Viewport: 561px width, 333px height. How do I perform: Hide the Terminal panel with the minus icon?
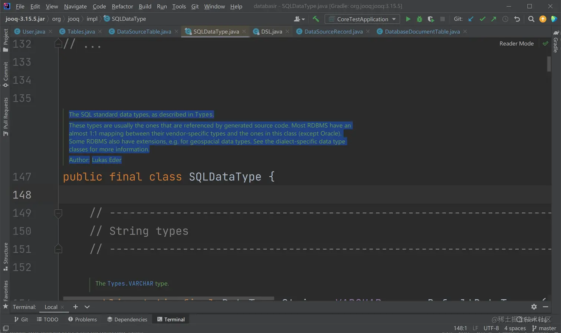tap(545, 307)
